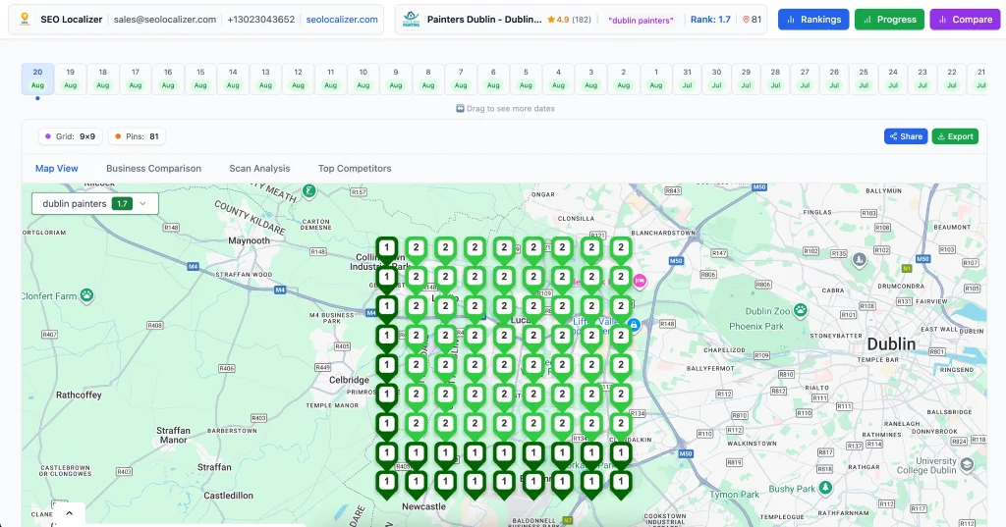Screen dimensions: 1006x527
Task: Click the Phoenix Park label on the map
Action: pyautogui.click(x=756, y=326)
